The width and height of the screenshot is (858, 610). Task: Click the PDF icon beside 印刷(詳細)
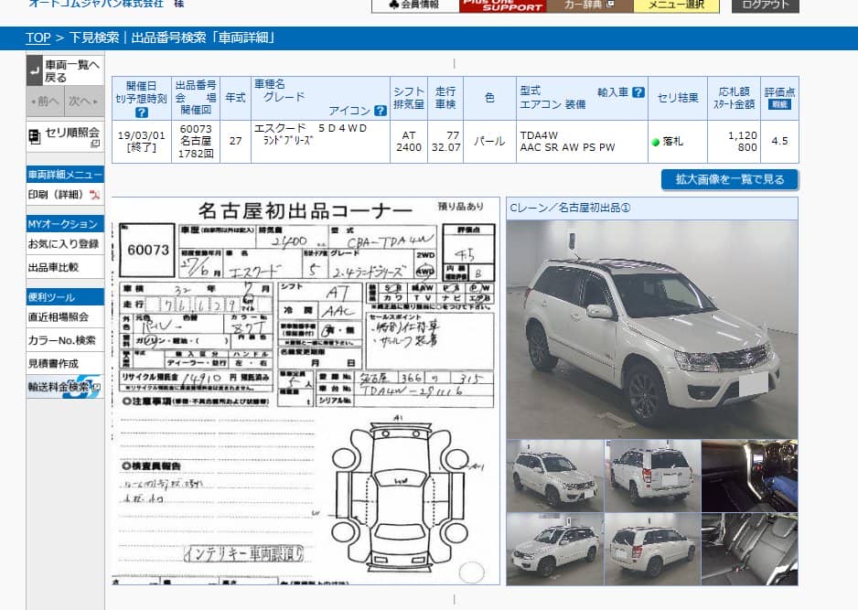click(x=95, y=195)
